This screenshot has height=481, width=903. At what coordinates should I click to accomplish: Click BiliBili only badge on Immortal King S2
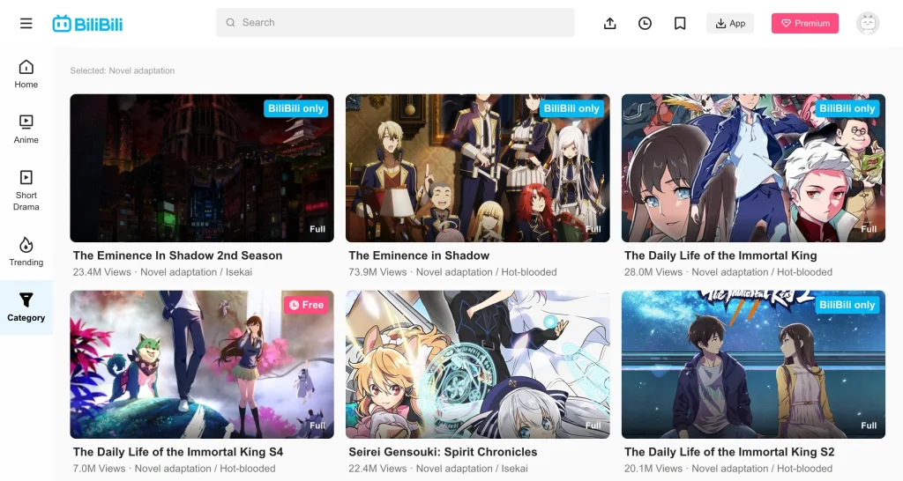pos(847,305)
